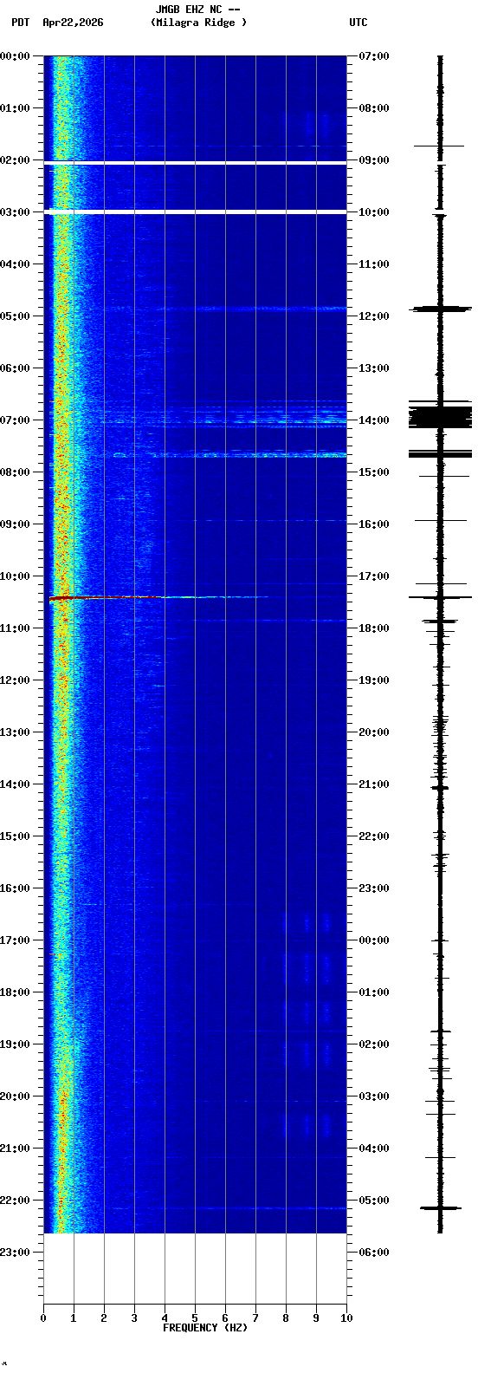Click the 16:00 label on PDT axis
Image resolution: width=478 pixels, height=1373 pixels.
pyautogui.click(x=15, y=888)
